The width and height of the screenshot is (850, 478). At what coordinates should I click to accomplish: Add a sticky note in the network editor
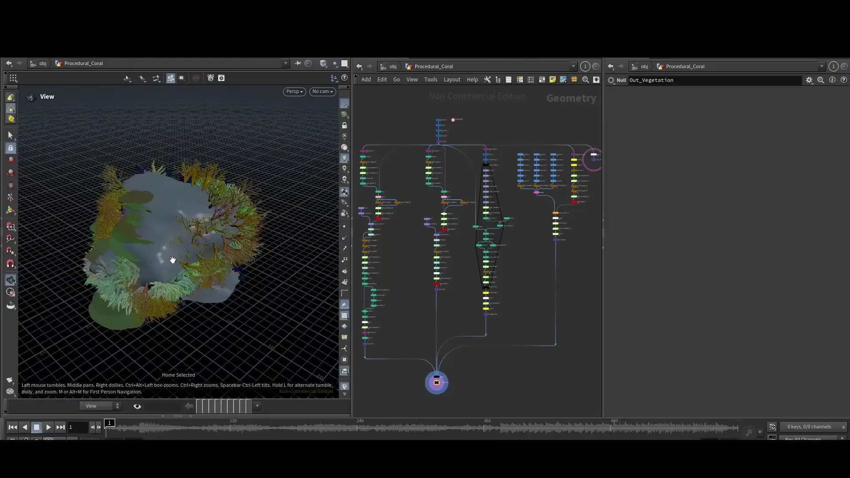pyautogui.click(x=552, y=80)
